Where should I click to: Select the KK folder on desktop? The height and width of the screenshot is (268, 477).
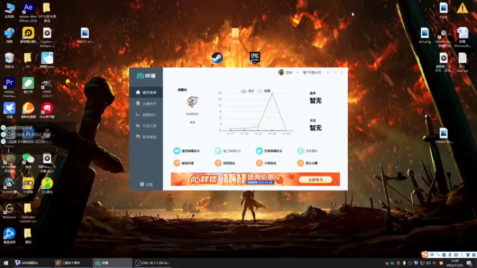tap(28, 60)
